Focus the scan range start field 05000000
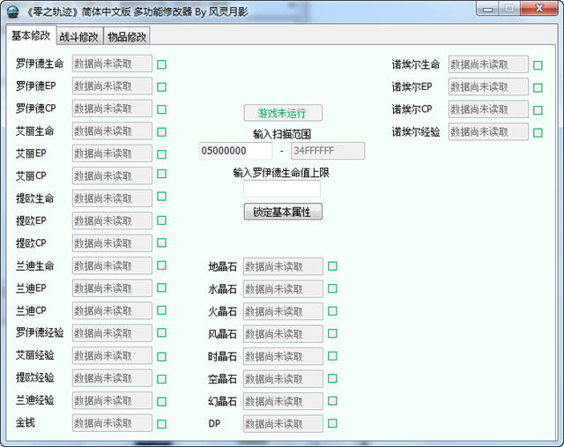Viewport: 564px width, 447px height. 236,151
